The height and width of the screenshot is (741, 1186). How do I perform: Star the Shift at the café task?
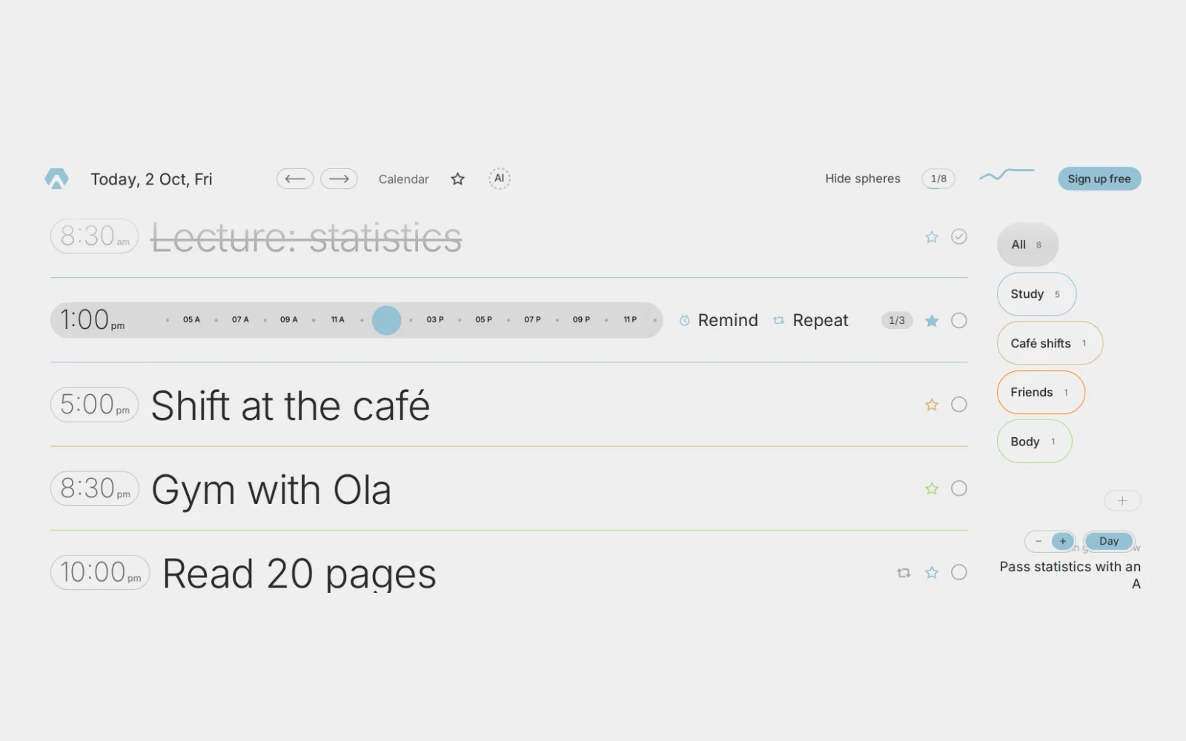[x=932, y=405]
